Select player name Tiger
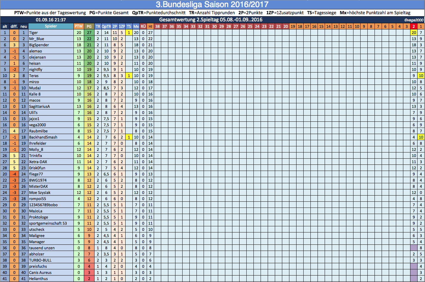 pos(33,33)
